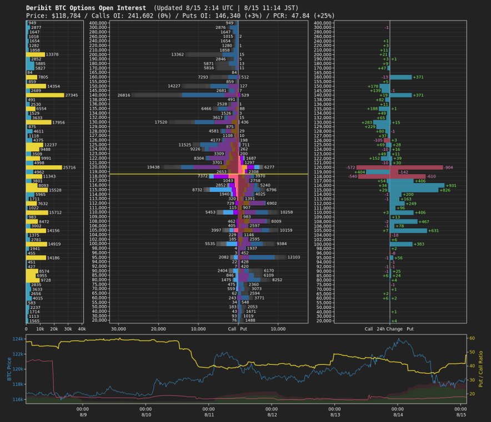Click the "20,000" axis tick label

coord(158,329)
